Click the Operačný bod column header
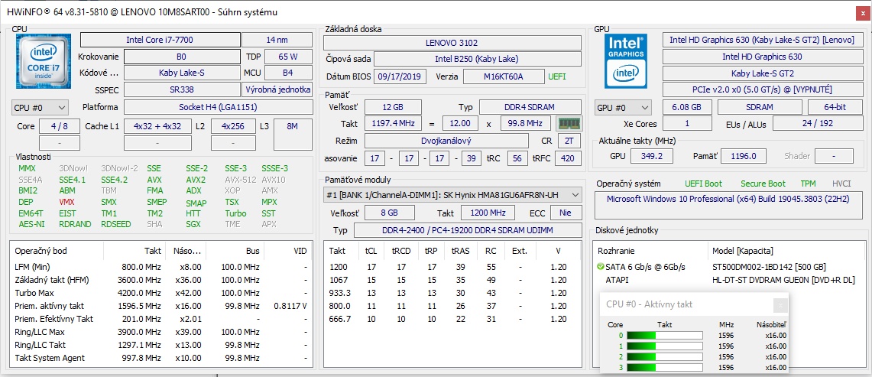 (57, 251)
